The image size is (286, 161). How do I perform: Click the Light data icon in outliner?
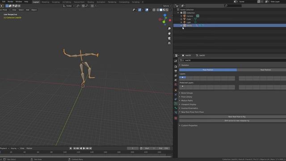[x=195, y=22]
